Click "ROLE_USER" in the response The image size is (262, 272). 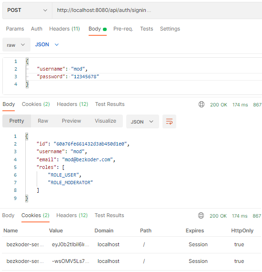tap(63, 175)
